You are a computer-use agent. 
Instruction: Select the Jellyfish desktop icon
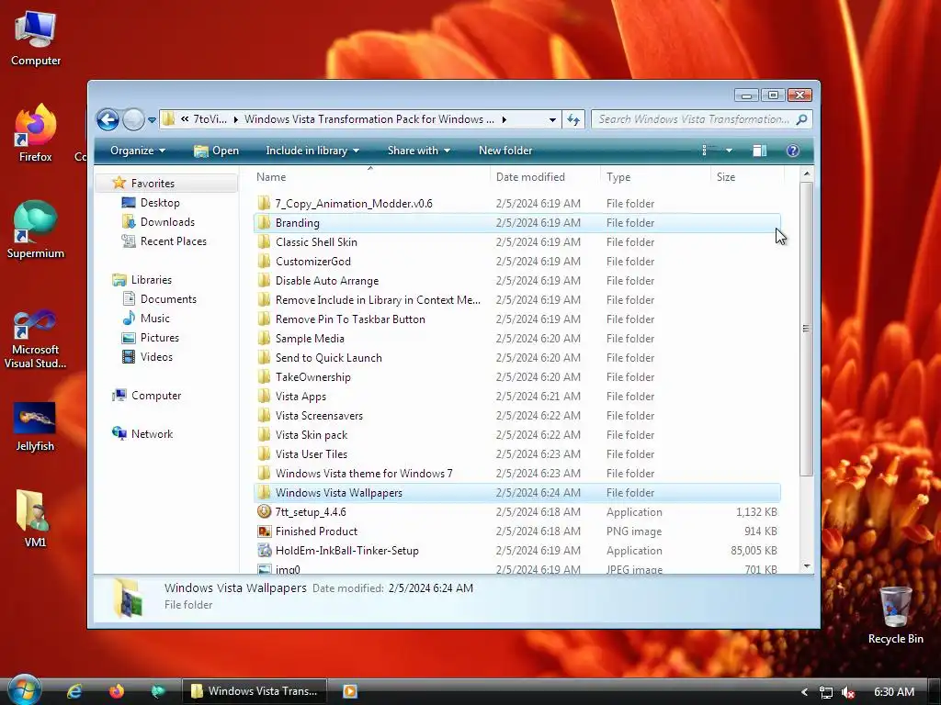[35, 427]
